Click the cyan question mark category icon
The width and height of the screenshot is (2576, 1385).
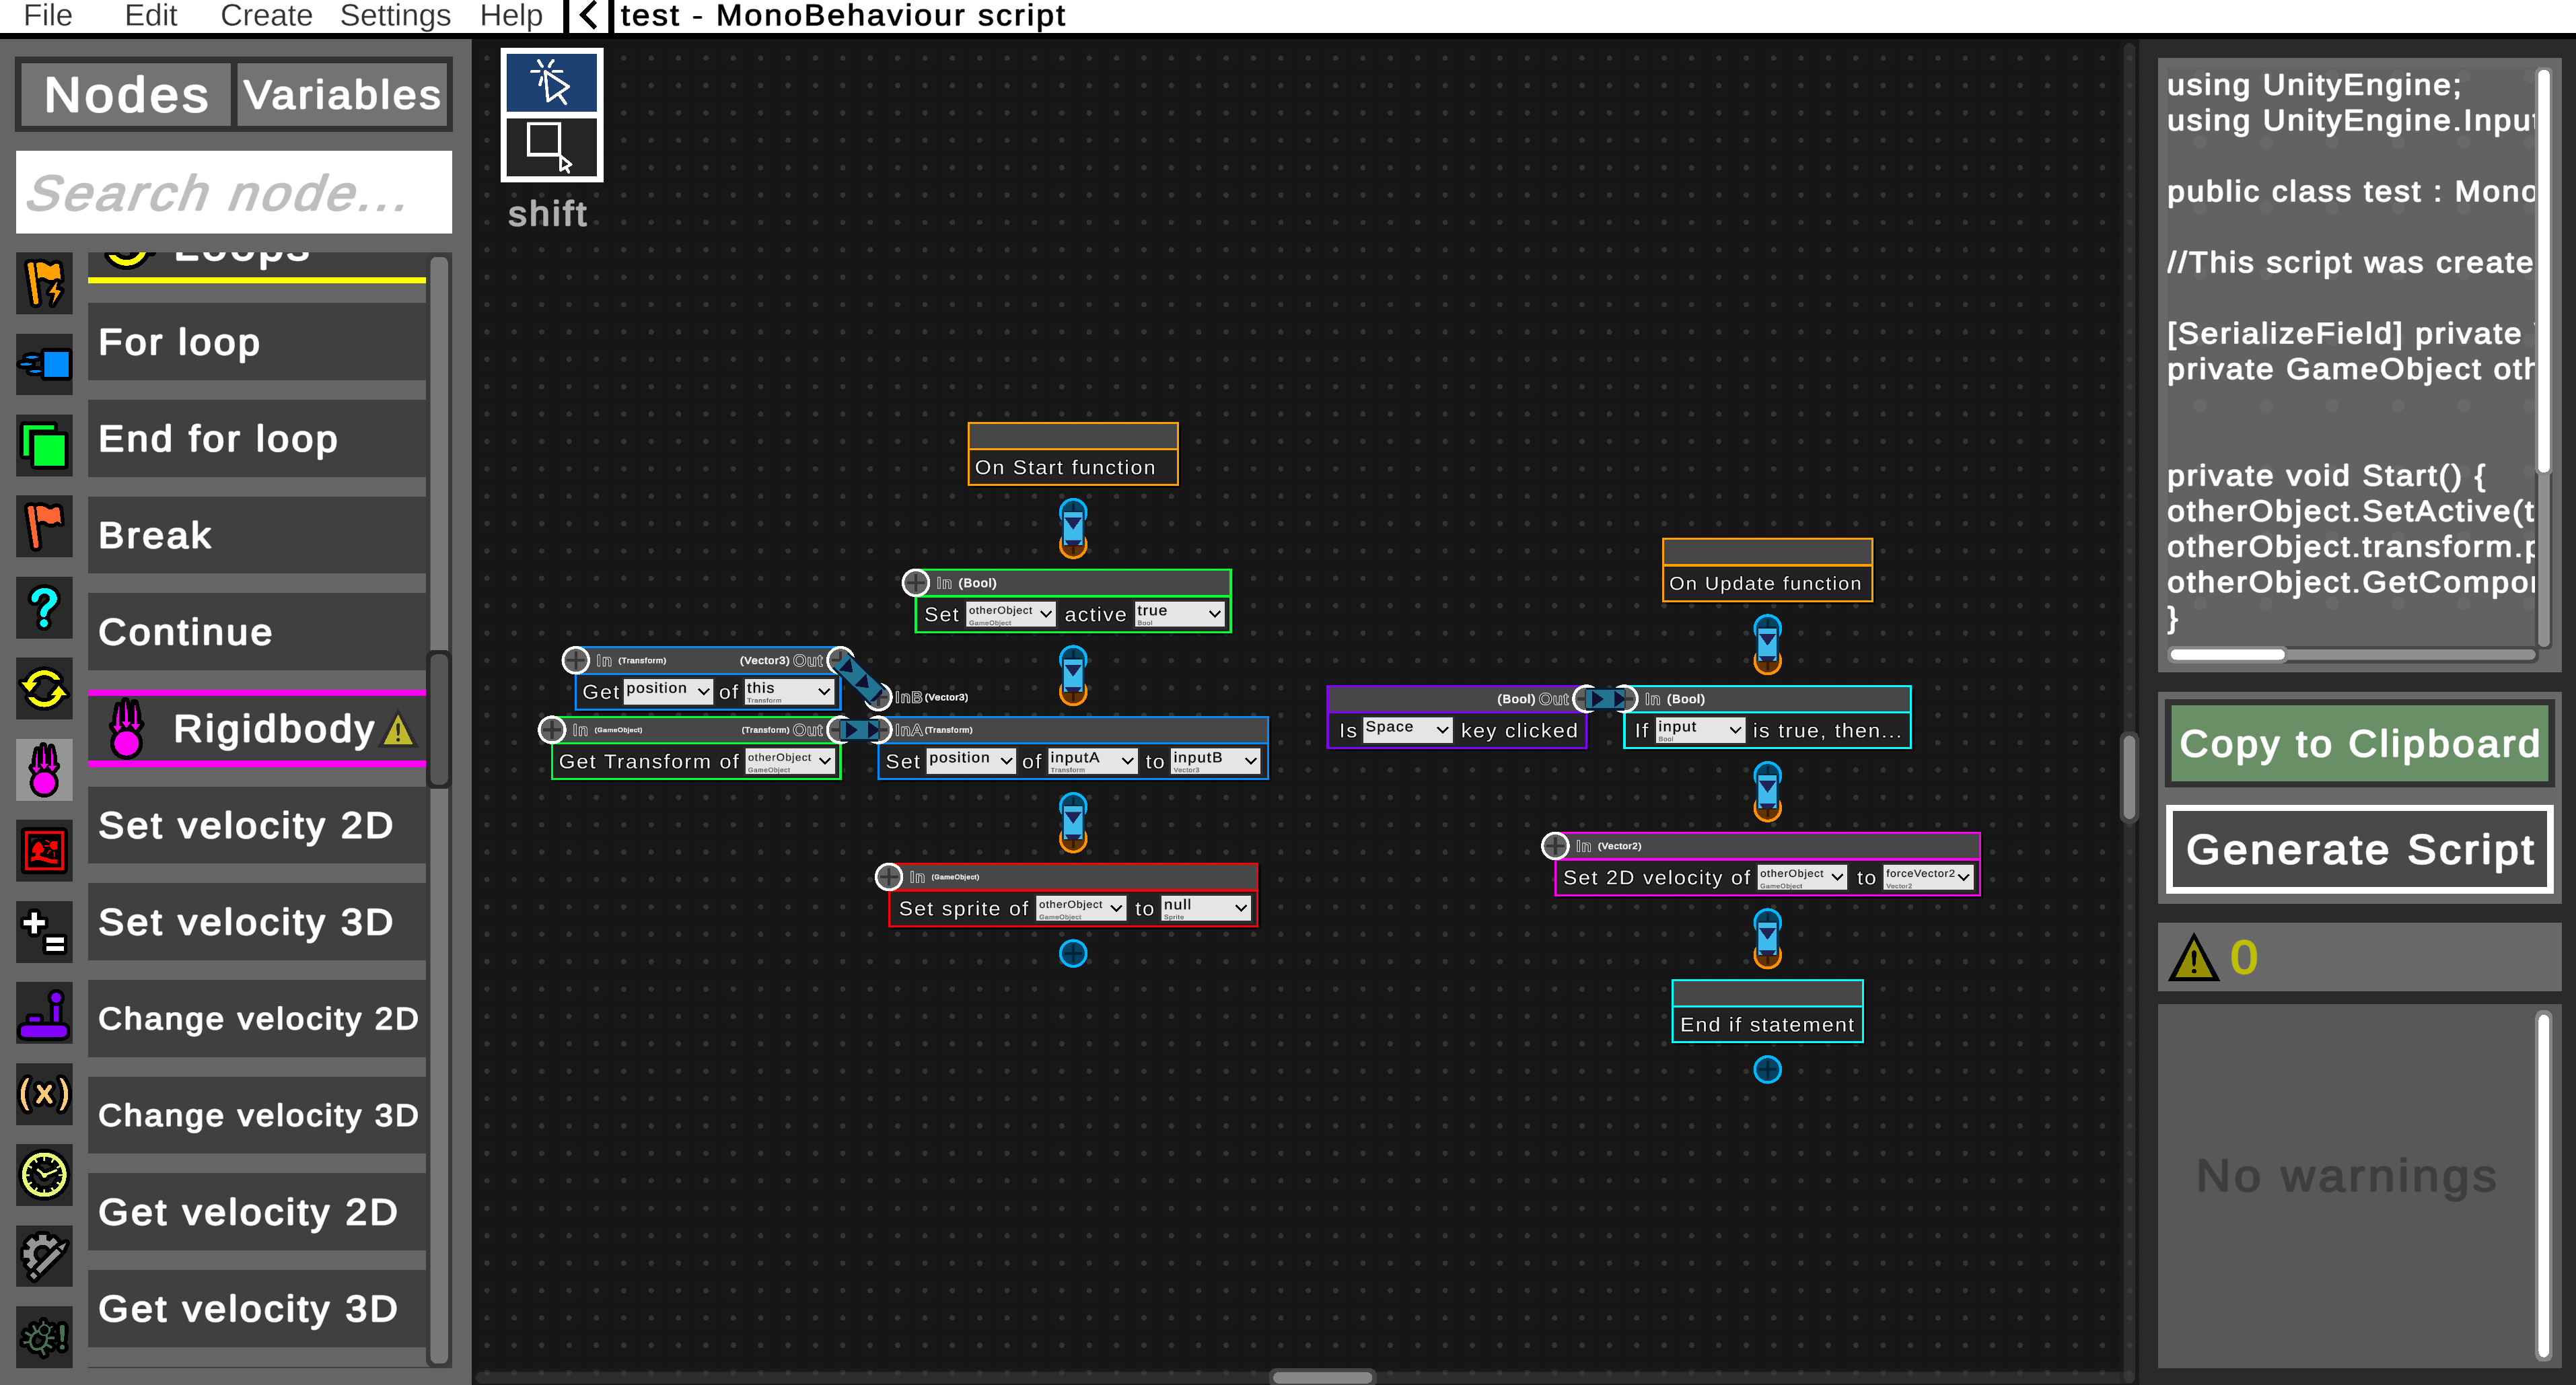pos(44,608)
